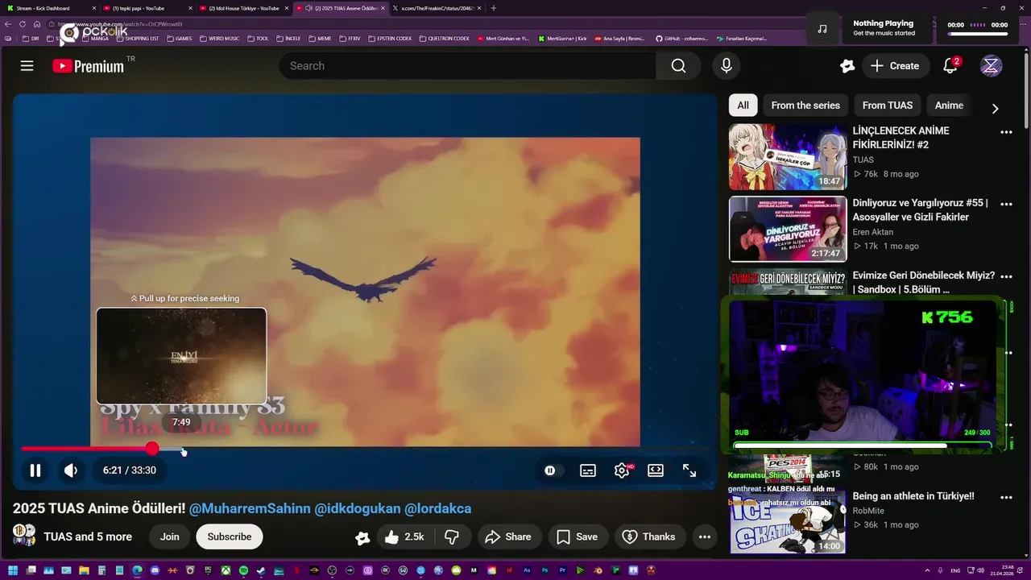Select From TUAS chip
The image size is (1031, 580).
click(888, 106)
